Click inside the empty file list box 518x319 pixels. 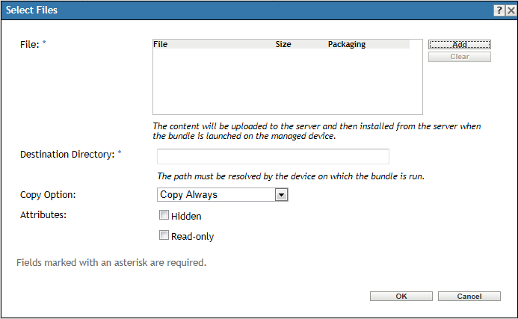[287, 82]
